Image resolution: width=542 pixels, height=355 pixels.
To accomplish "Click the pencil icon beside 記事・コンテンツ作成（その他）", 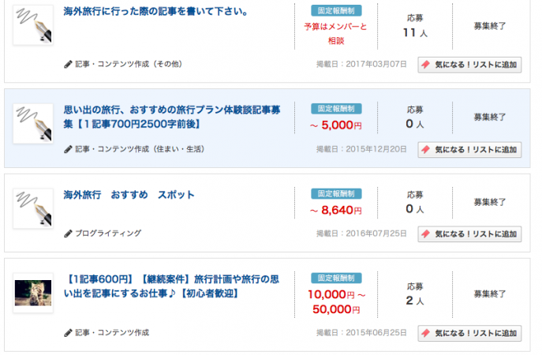I will click(68, 64).
